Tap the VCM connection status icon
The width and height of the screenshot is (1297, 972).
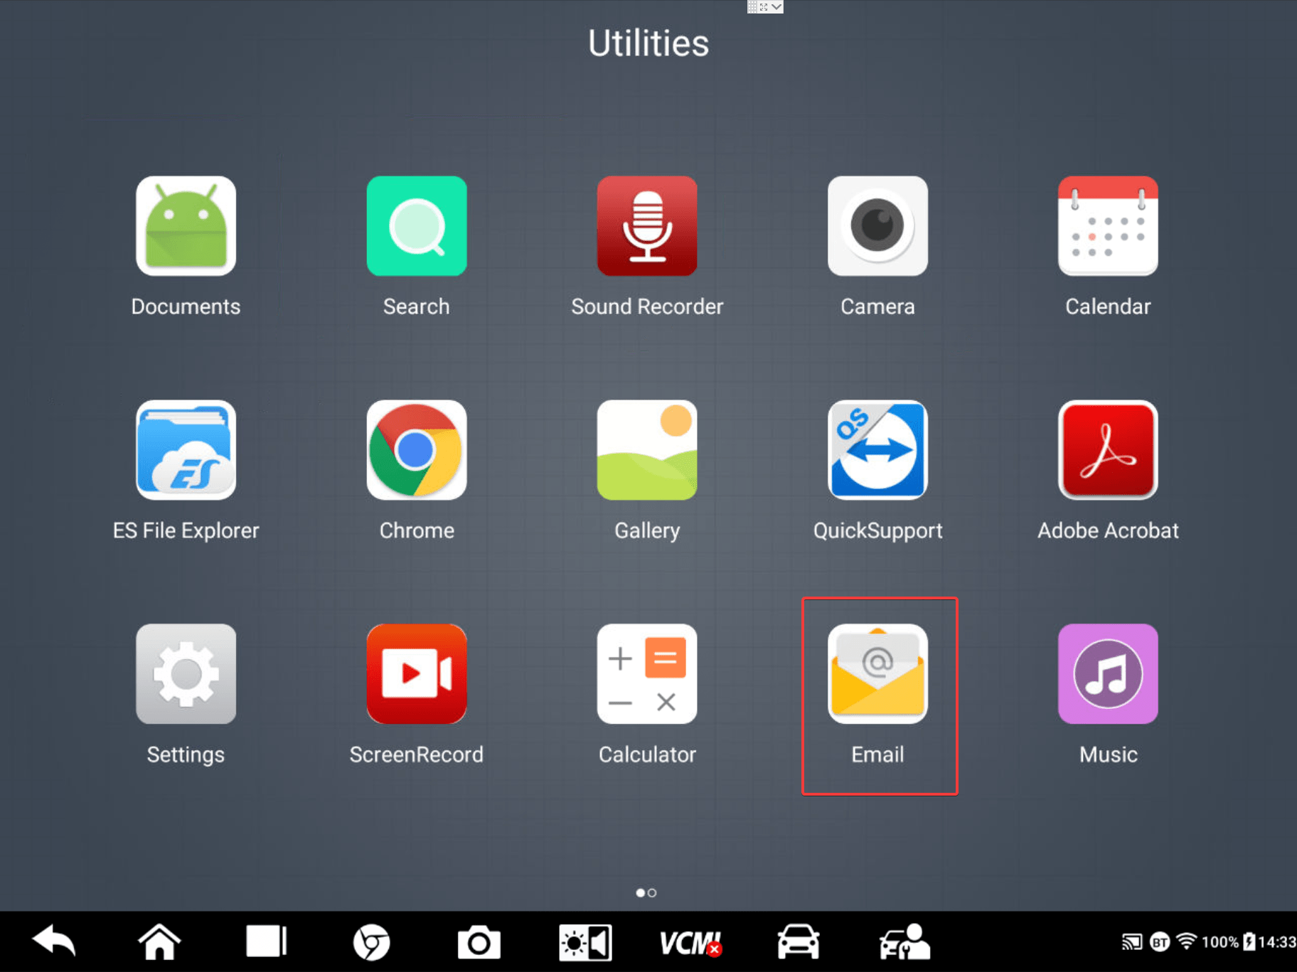point(690,944)
